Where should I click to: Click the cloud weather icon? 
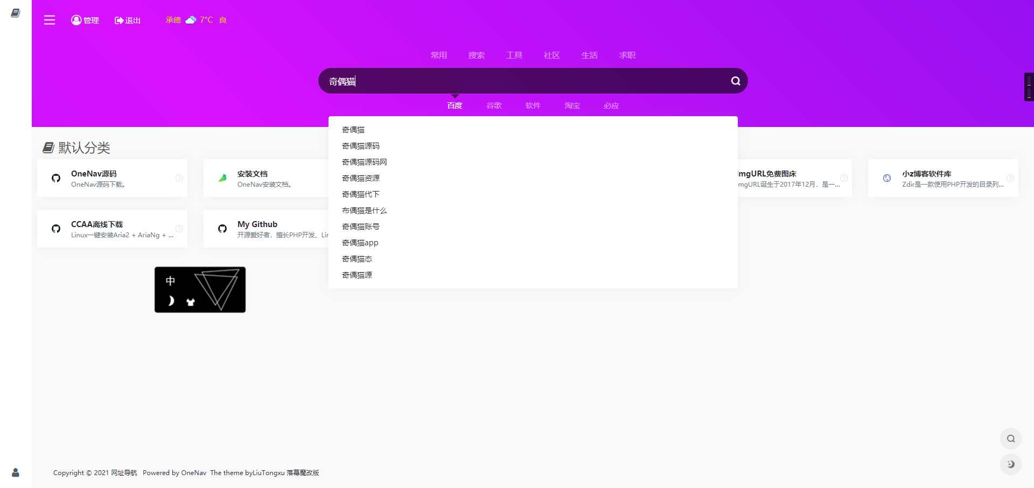click(191, 20)
